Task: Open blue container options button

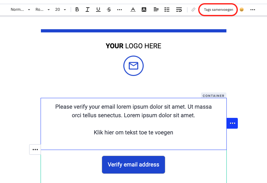Action: (x=232, y=123)
